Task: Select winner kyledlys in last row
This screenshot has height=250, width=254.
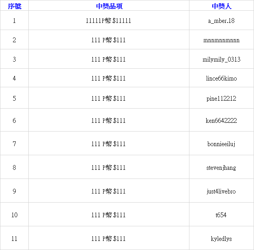Action: pos(221,239)
